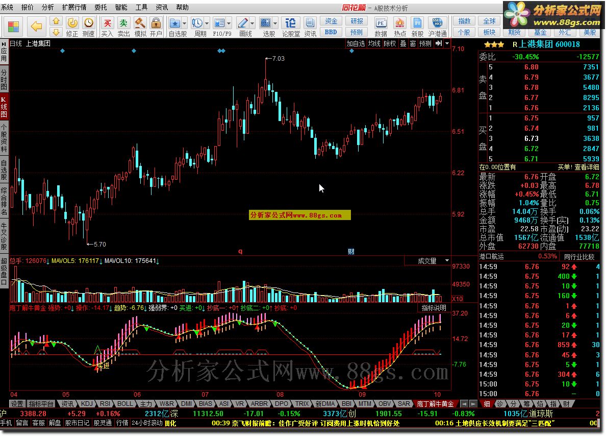The width and height of the screenshot is (606, 436).
Task: Switch to the KDJ indicator tab
Action: [87, 403]
